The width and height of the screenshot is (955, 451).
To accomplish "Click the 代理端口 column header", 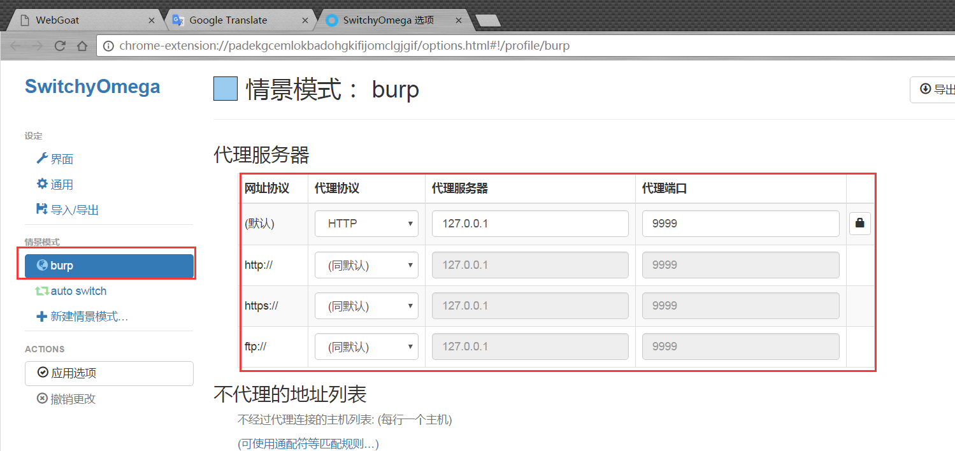I will 664,189.
